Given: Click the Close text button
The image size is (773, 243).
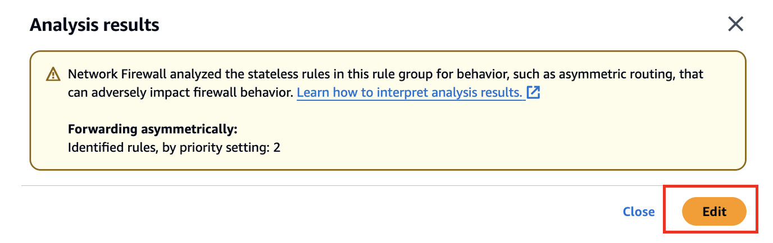Looking at the screenshot, I should (x=639, y=212).
